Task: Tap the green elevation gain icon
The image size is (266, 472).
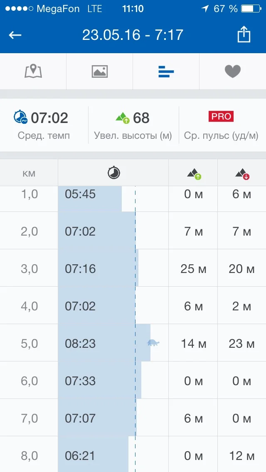Action: coord(123,118)
